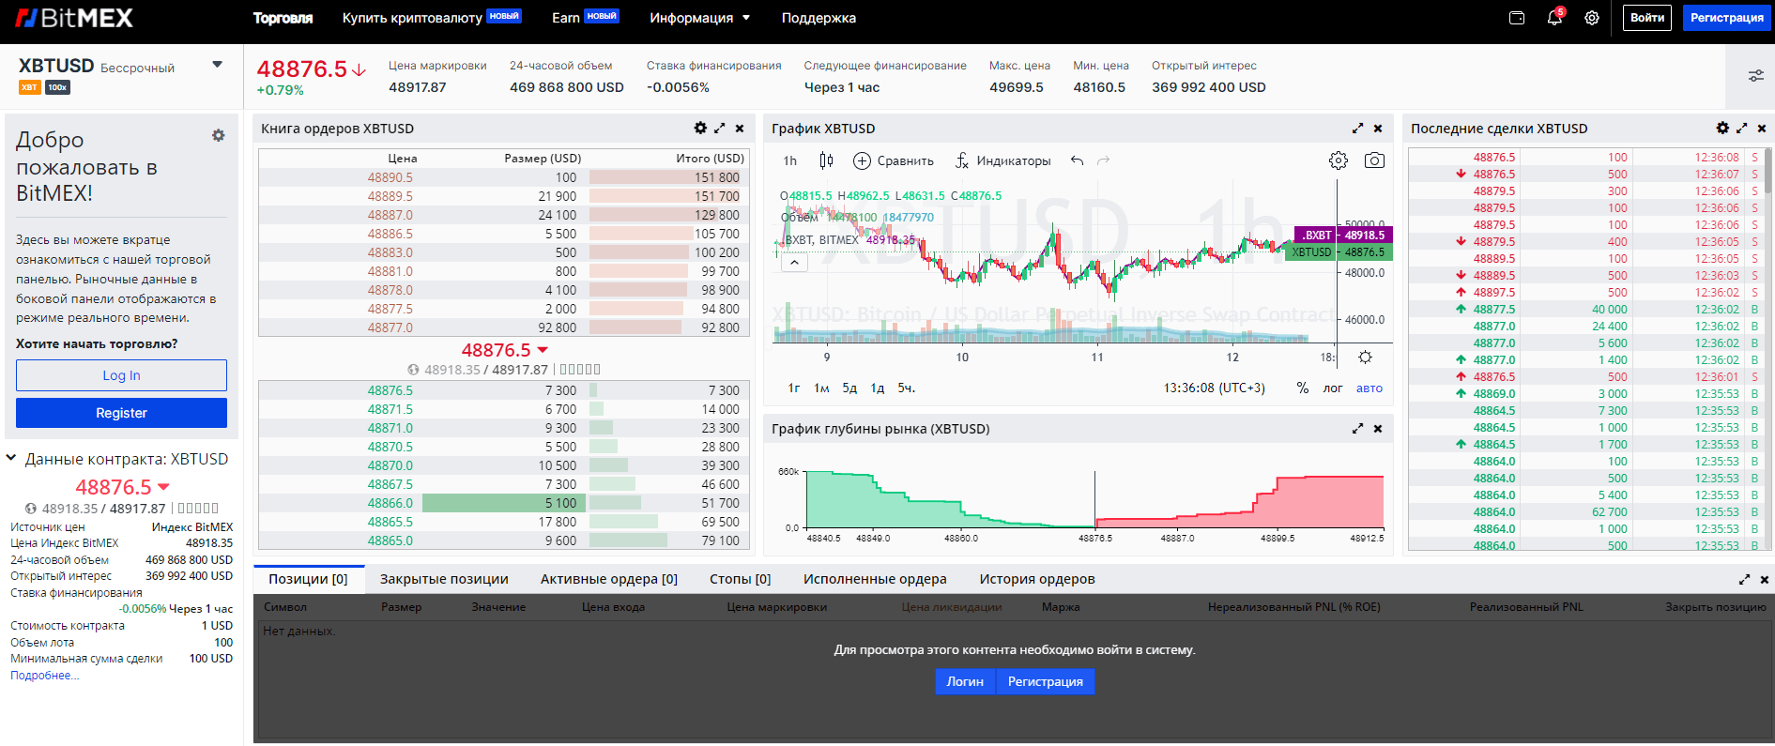1775x746 pixels.
Task: Open recent trades settings gear
Action: click(1722, 129)
